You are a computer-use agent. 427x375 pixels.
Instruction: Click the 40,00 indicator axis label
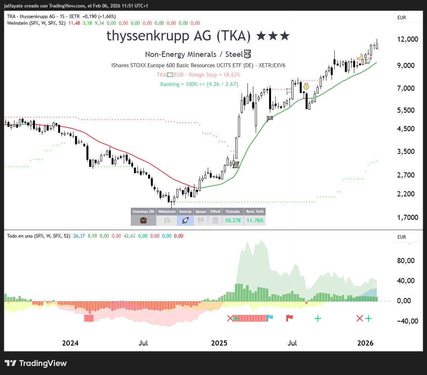[406, 281]
